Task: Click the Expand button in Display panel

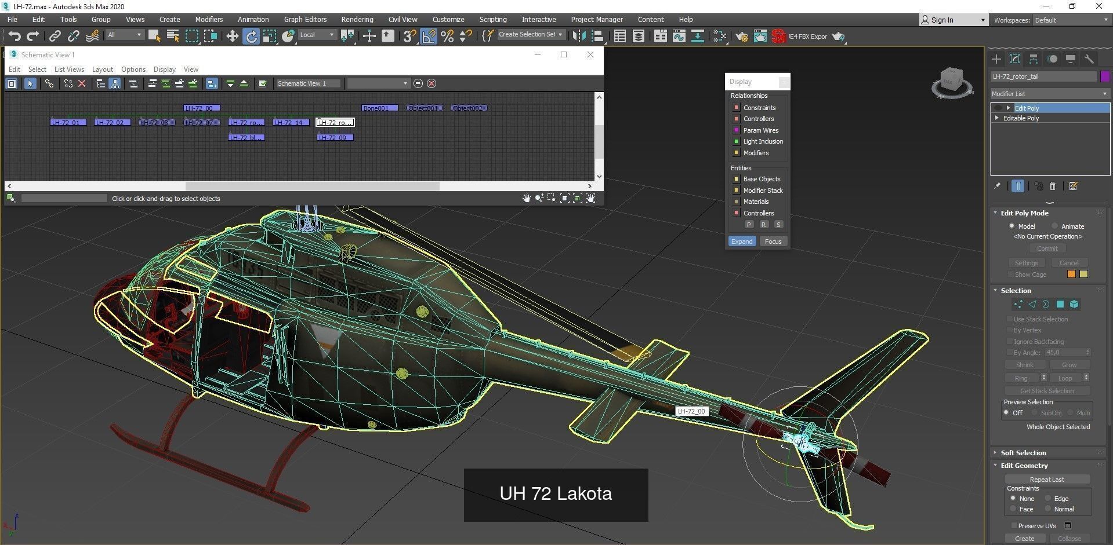Action: pyautogui.click(x=742, y=241)
